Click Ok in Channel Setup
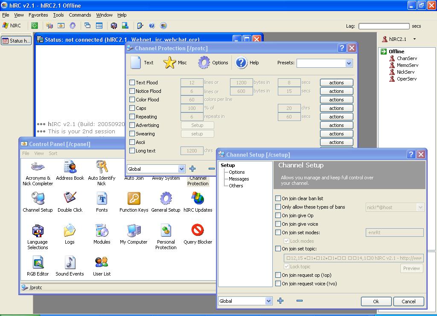This screenshot has height=316, width=437. [376, 301]
